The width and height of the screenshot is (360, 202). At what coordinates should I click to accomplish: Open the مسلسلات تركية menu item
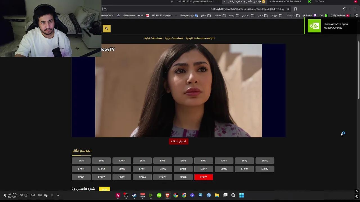[x=153, y=38]
